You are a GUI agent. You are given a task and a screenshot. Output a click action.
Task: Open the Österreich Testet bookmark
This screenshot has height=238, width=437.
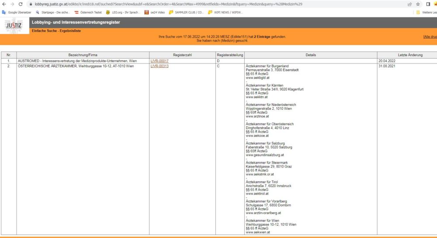click(88, 12)
